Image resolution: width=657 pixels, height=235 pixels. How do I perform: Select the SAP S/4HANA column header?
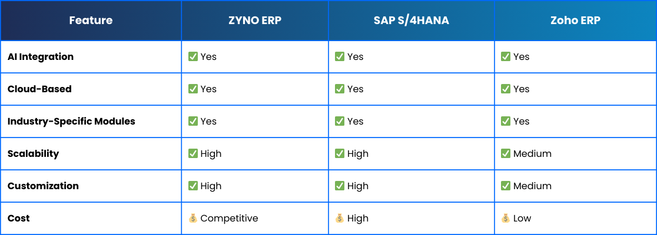pos(412,21)
